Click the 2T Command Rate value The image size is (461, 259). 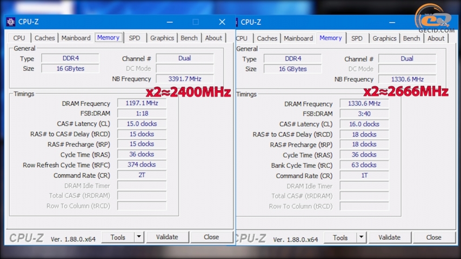[x=142, y=175]
